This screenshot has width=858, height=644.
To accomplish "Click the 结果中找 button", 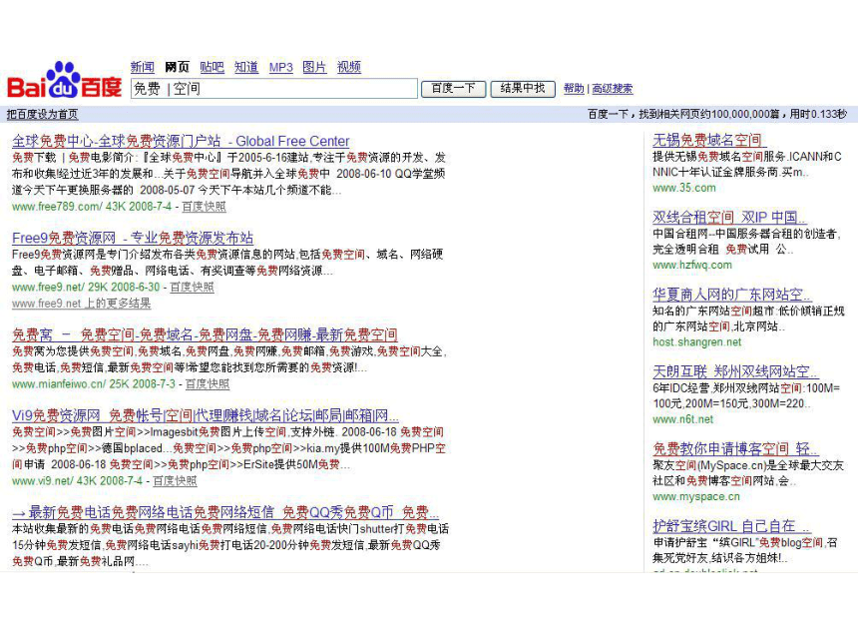I will [523, 89].
